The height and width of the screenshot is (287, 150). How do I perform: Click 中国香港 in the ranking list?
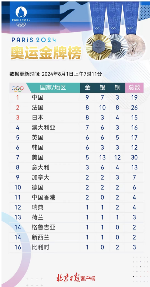pos(43,197)
